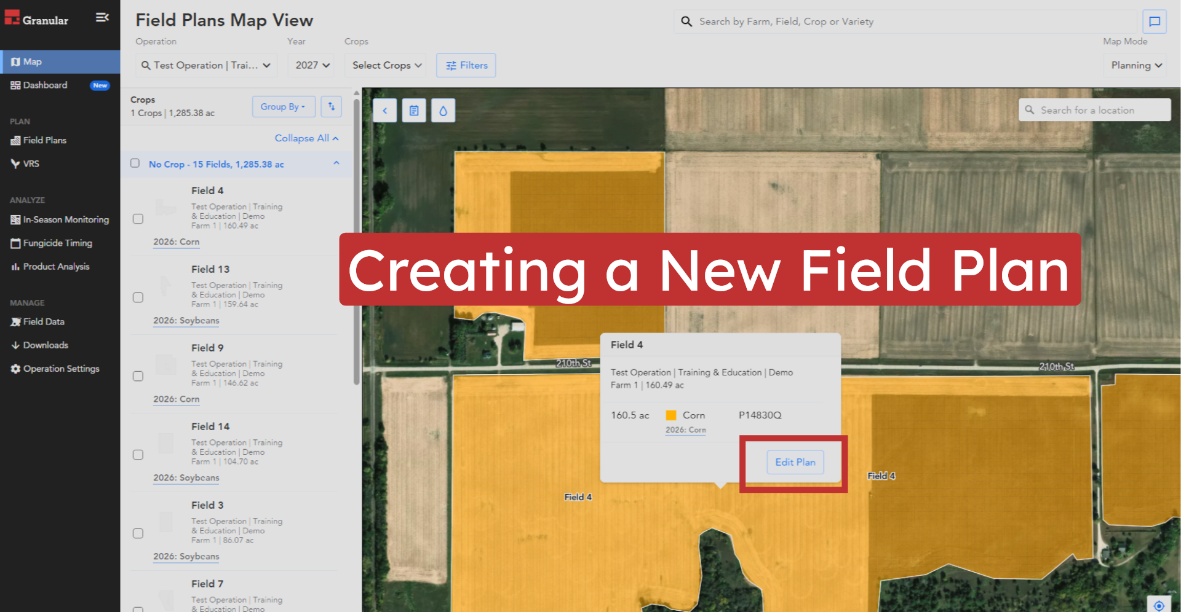Click the sort order icon button

pyautogui.click(x=331, y=106)
